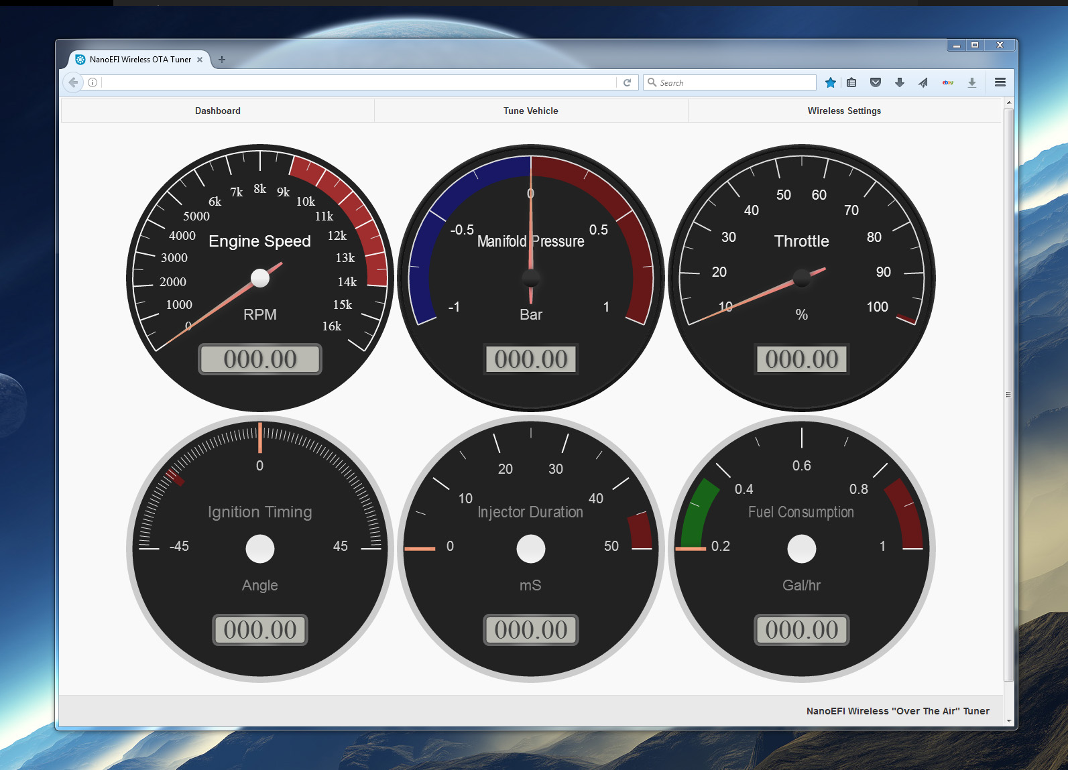Click the Ignition Timing digital readout
The width and height of the screenshot is (1068, 770).
pyautogui.click(x=260, y=630)
